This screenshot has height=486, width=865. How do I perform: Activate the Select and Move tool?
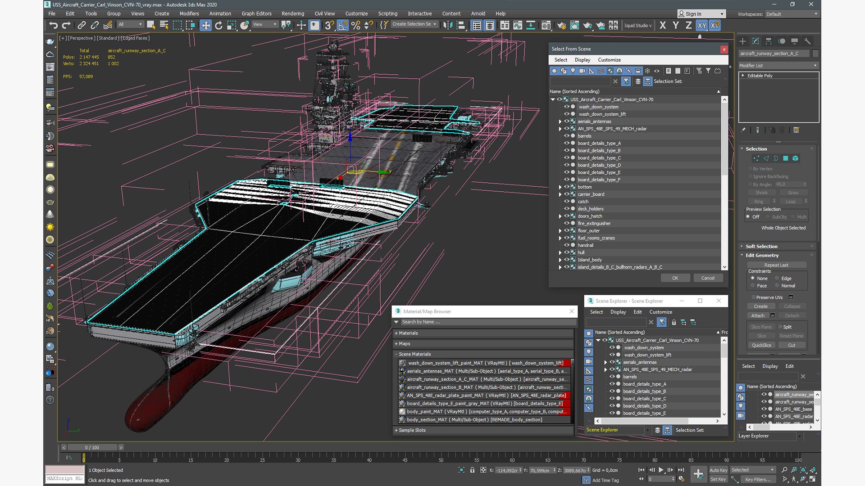coord(205,26)
